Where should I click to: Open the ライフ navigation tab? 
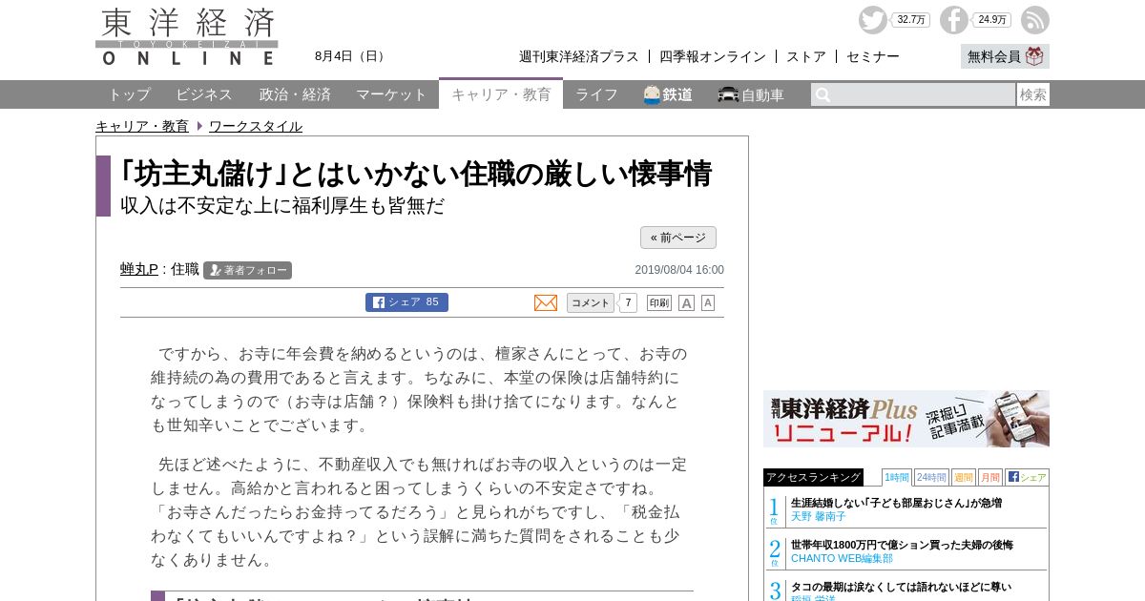point(596,94)
